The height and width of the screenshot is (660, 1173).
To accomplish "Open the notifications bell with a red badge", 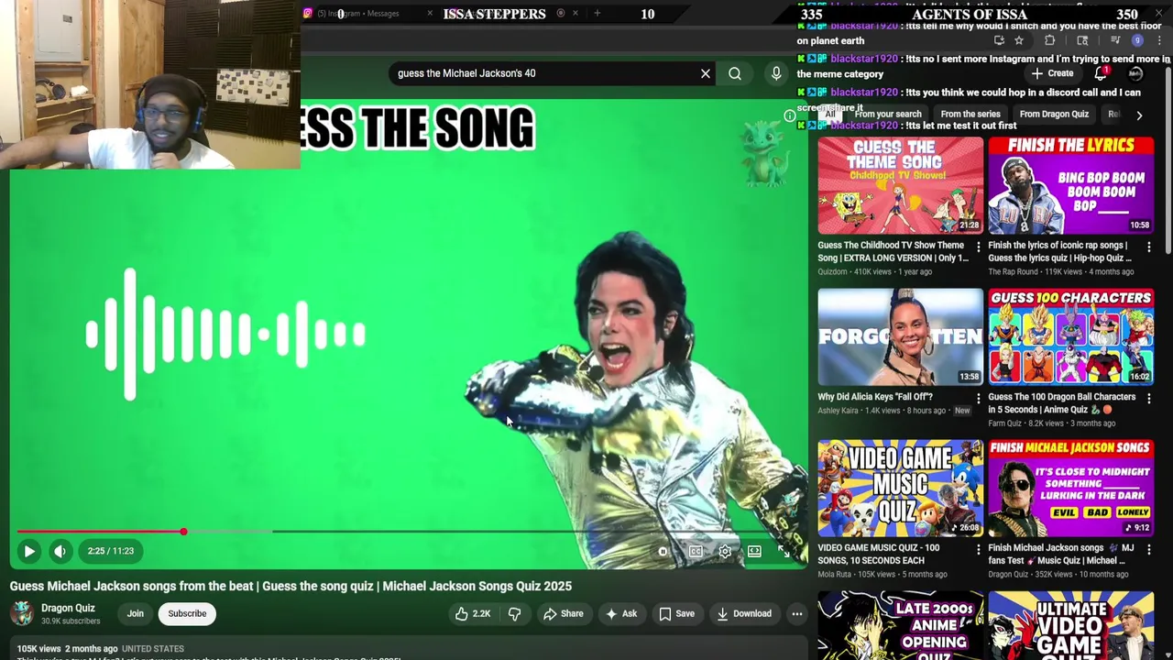I will click(1101, 73).
